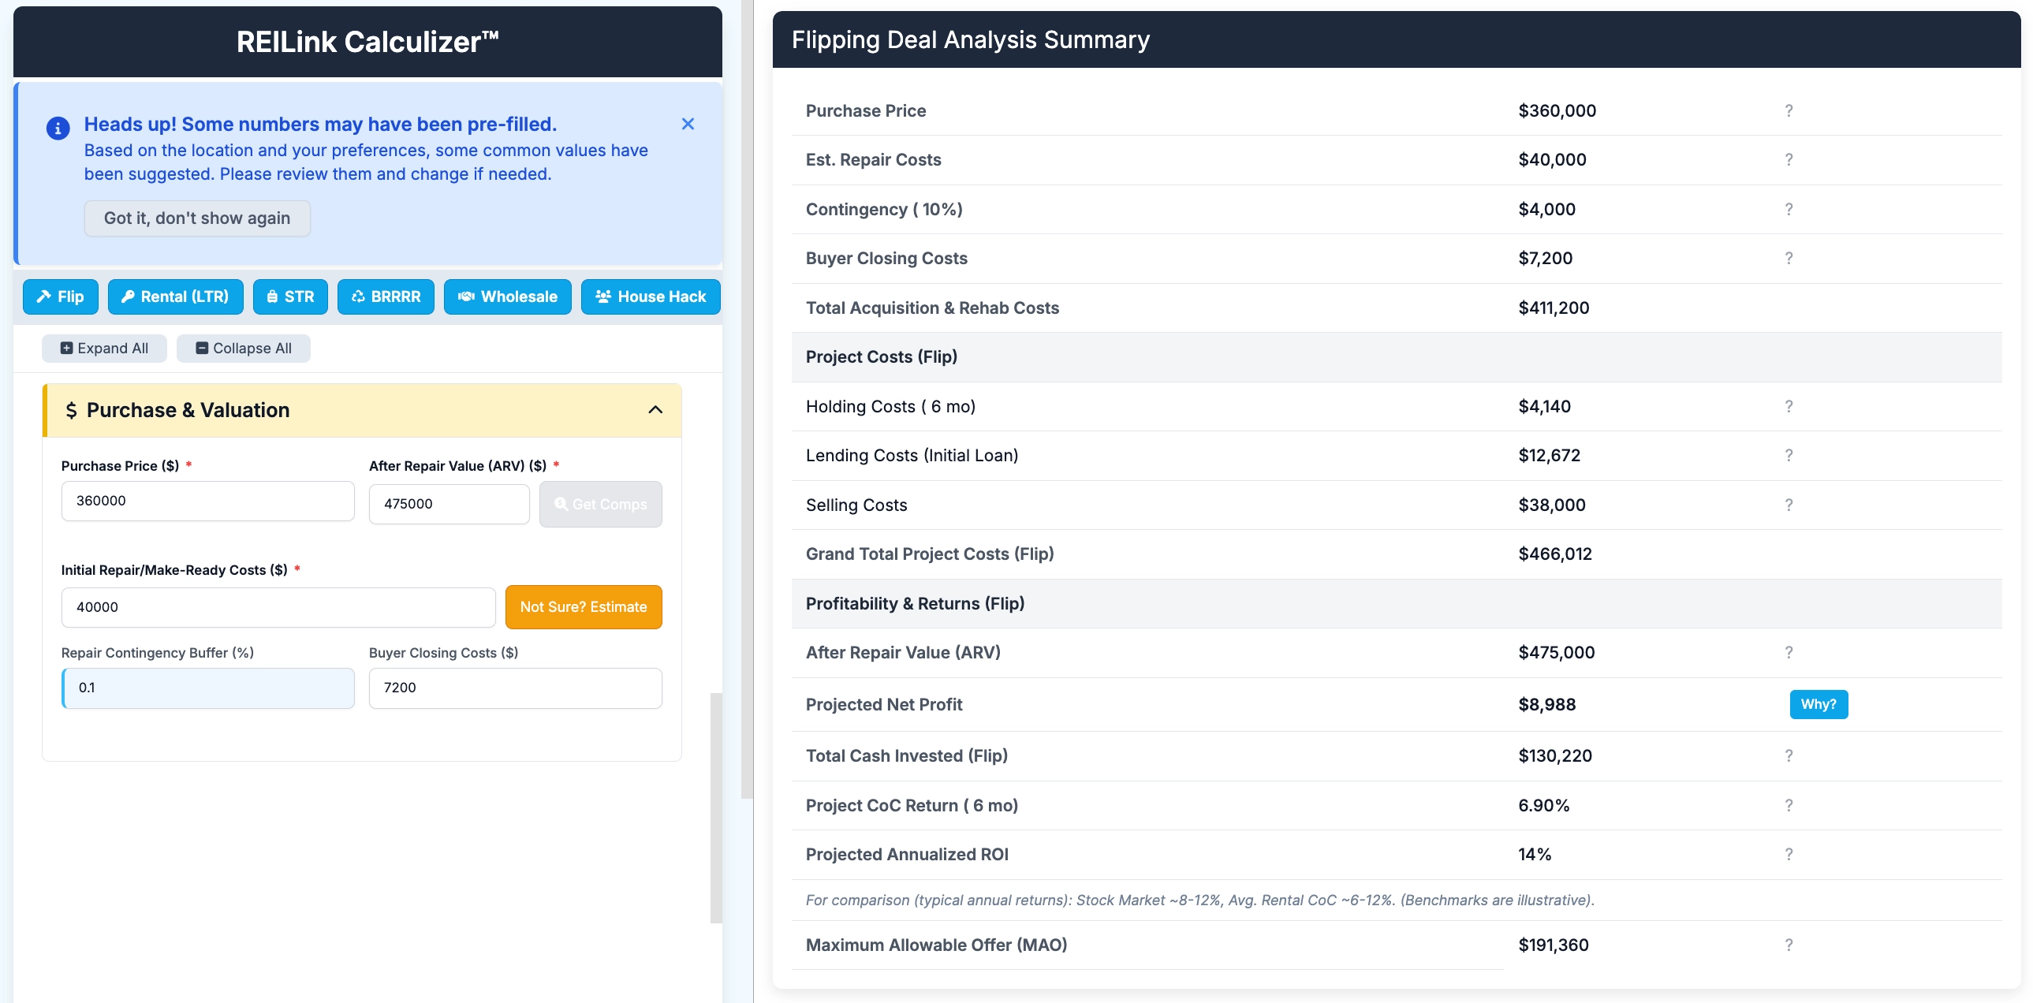This screenshot has height=1003, width=2033.
Task: Click Got it, don't show again
Action: coord(196,218)
